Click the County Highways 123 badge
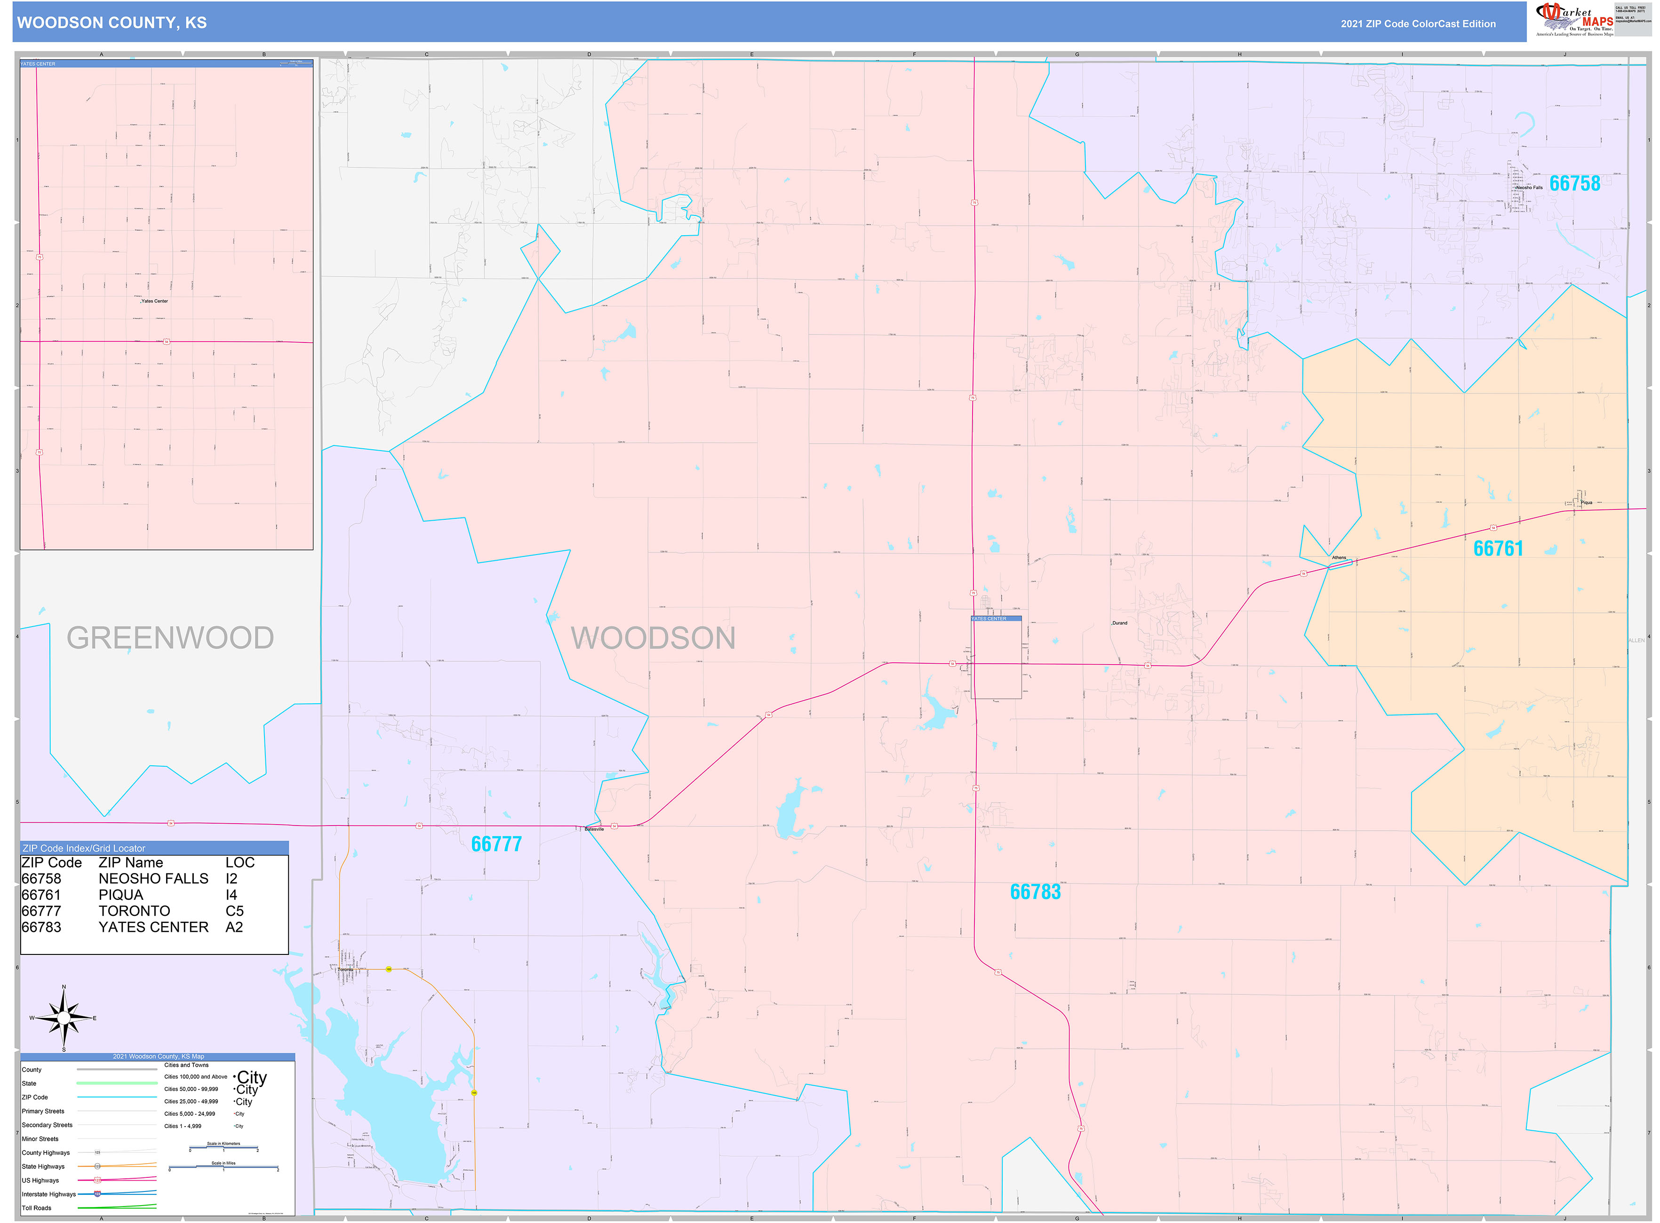Viewport: 1660px width, 1223px height. point(97,1152)
